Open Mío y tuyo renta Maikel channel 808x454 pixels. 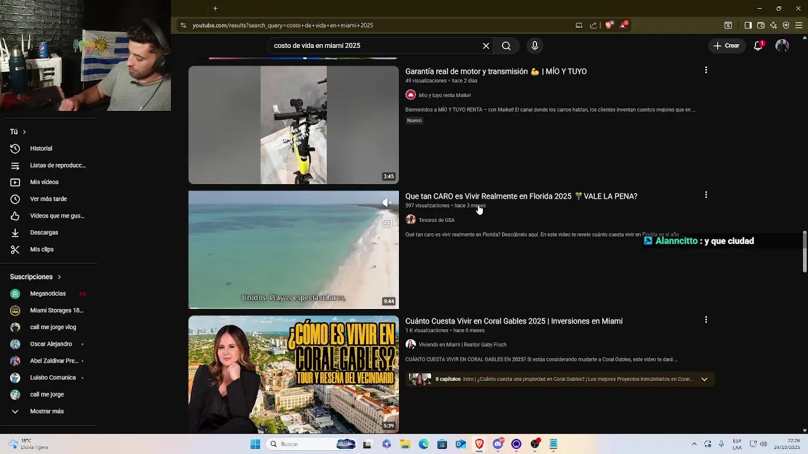coord(444,95)
